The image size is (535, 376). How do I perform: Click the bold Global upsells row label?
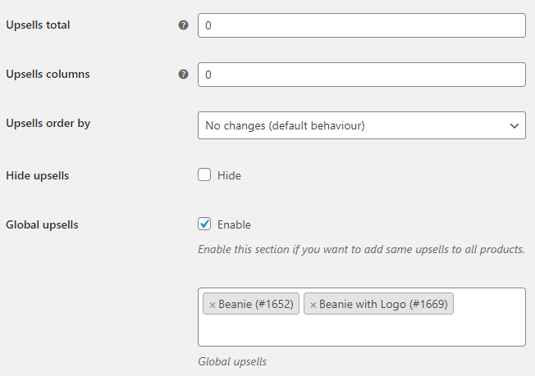[x=42, y=224]
